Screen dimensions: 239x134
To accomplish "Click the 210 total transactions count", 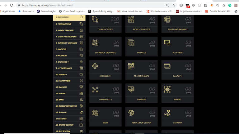I will pyautogui.click(x=115, y=19).
